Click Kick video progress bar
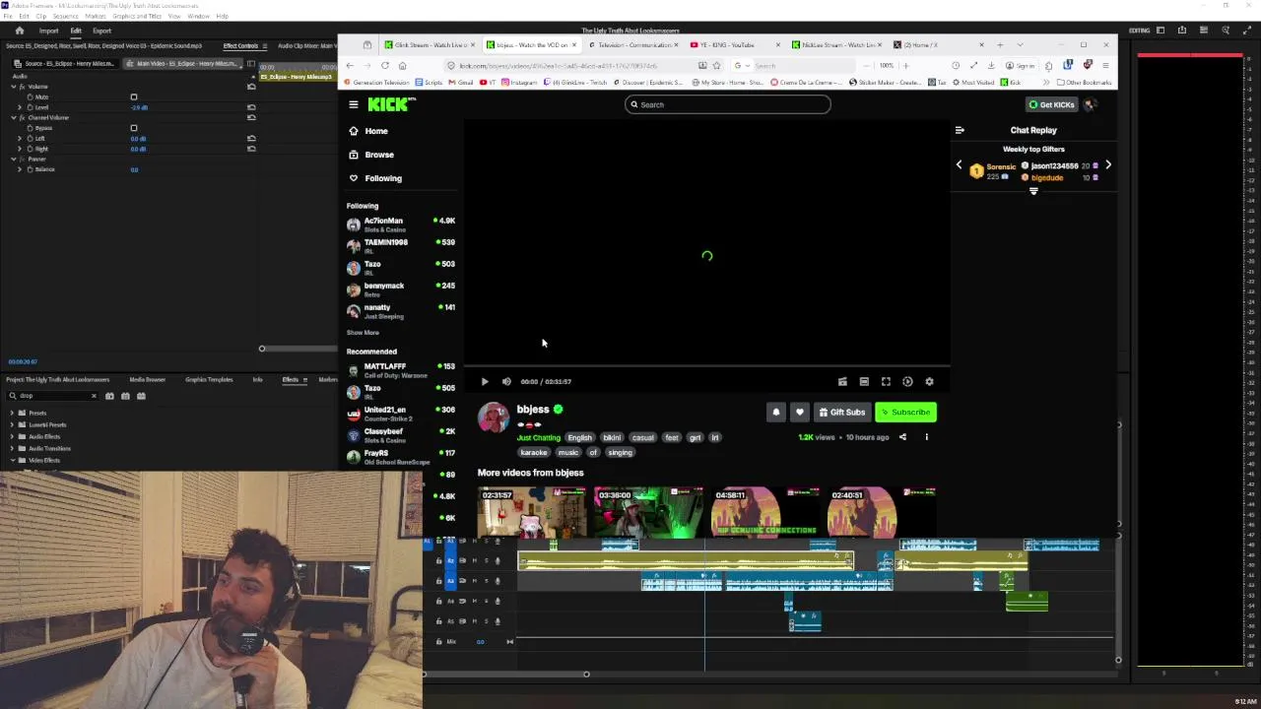The height and width of the screenshot is (709, 1261). pos(707,366)
